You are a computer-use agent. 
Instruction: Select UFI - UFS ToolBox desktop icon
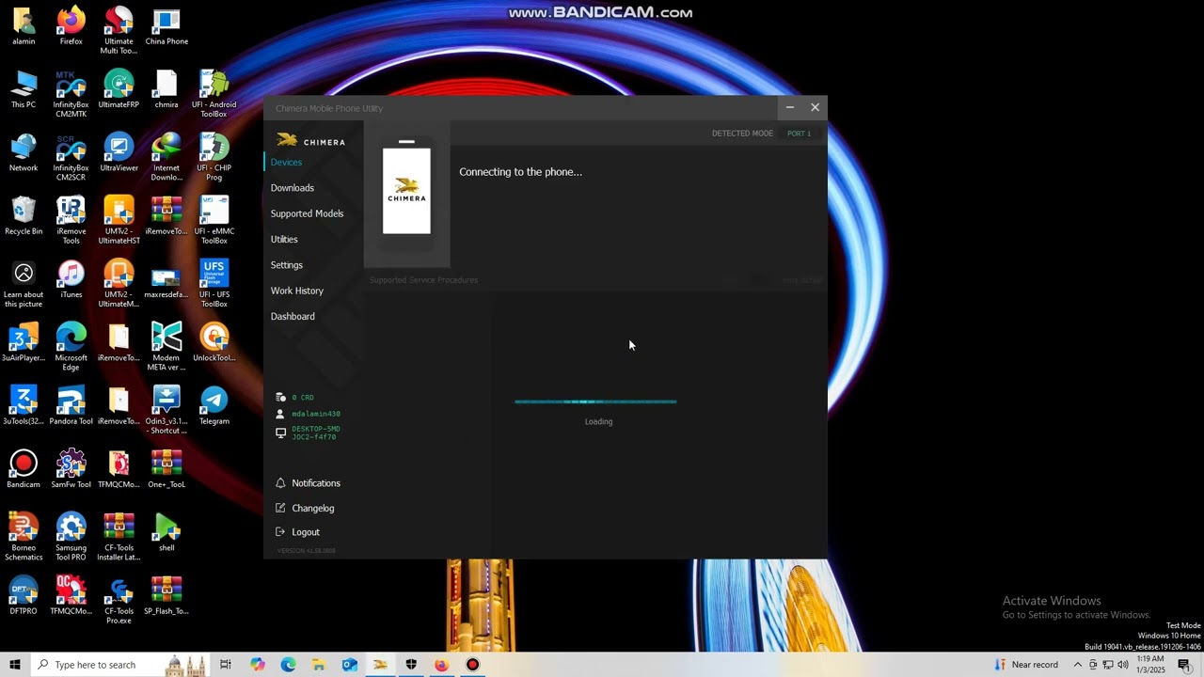point(214,283)
